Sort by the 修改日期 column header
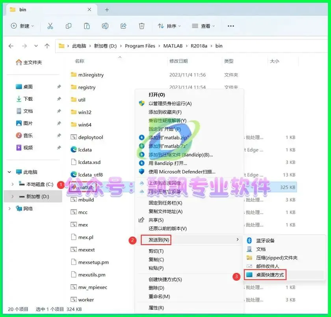This screenshot has width=331, height=317. 179,61
